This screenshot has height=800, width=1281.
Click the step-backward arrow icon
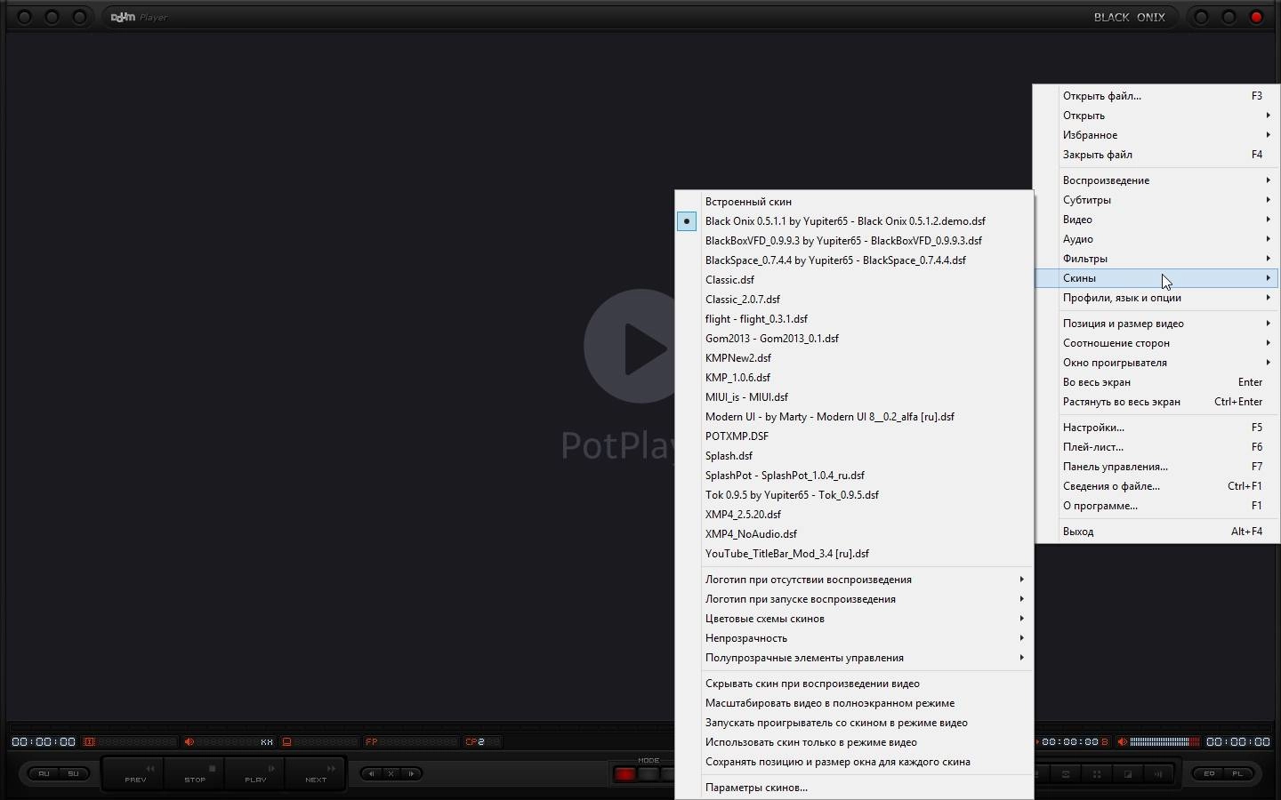(x=372, y=773)
